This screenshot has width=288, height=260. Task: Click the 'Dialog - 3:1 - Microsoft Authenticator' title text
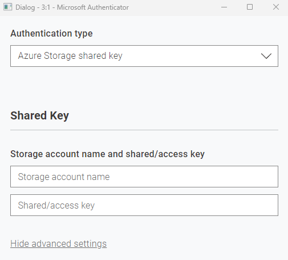[x=72, y=7]
